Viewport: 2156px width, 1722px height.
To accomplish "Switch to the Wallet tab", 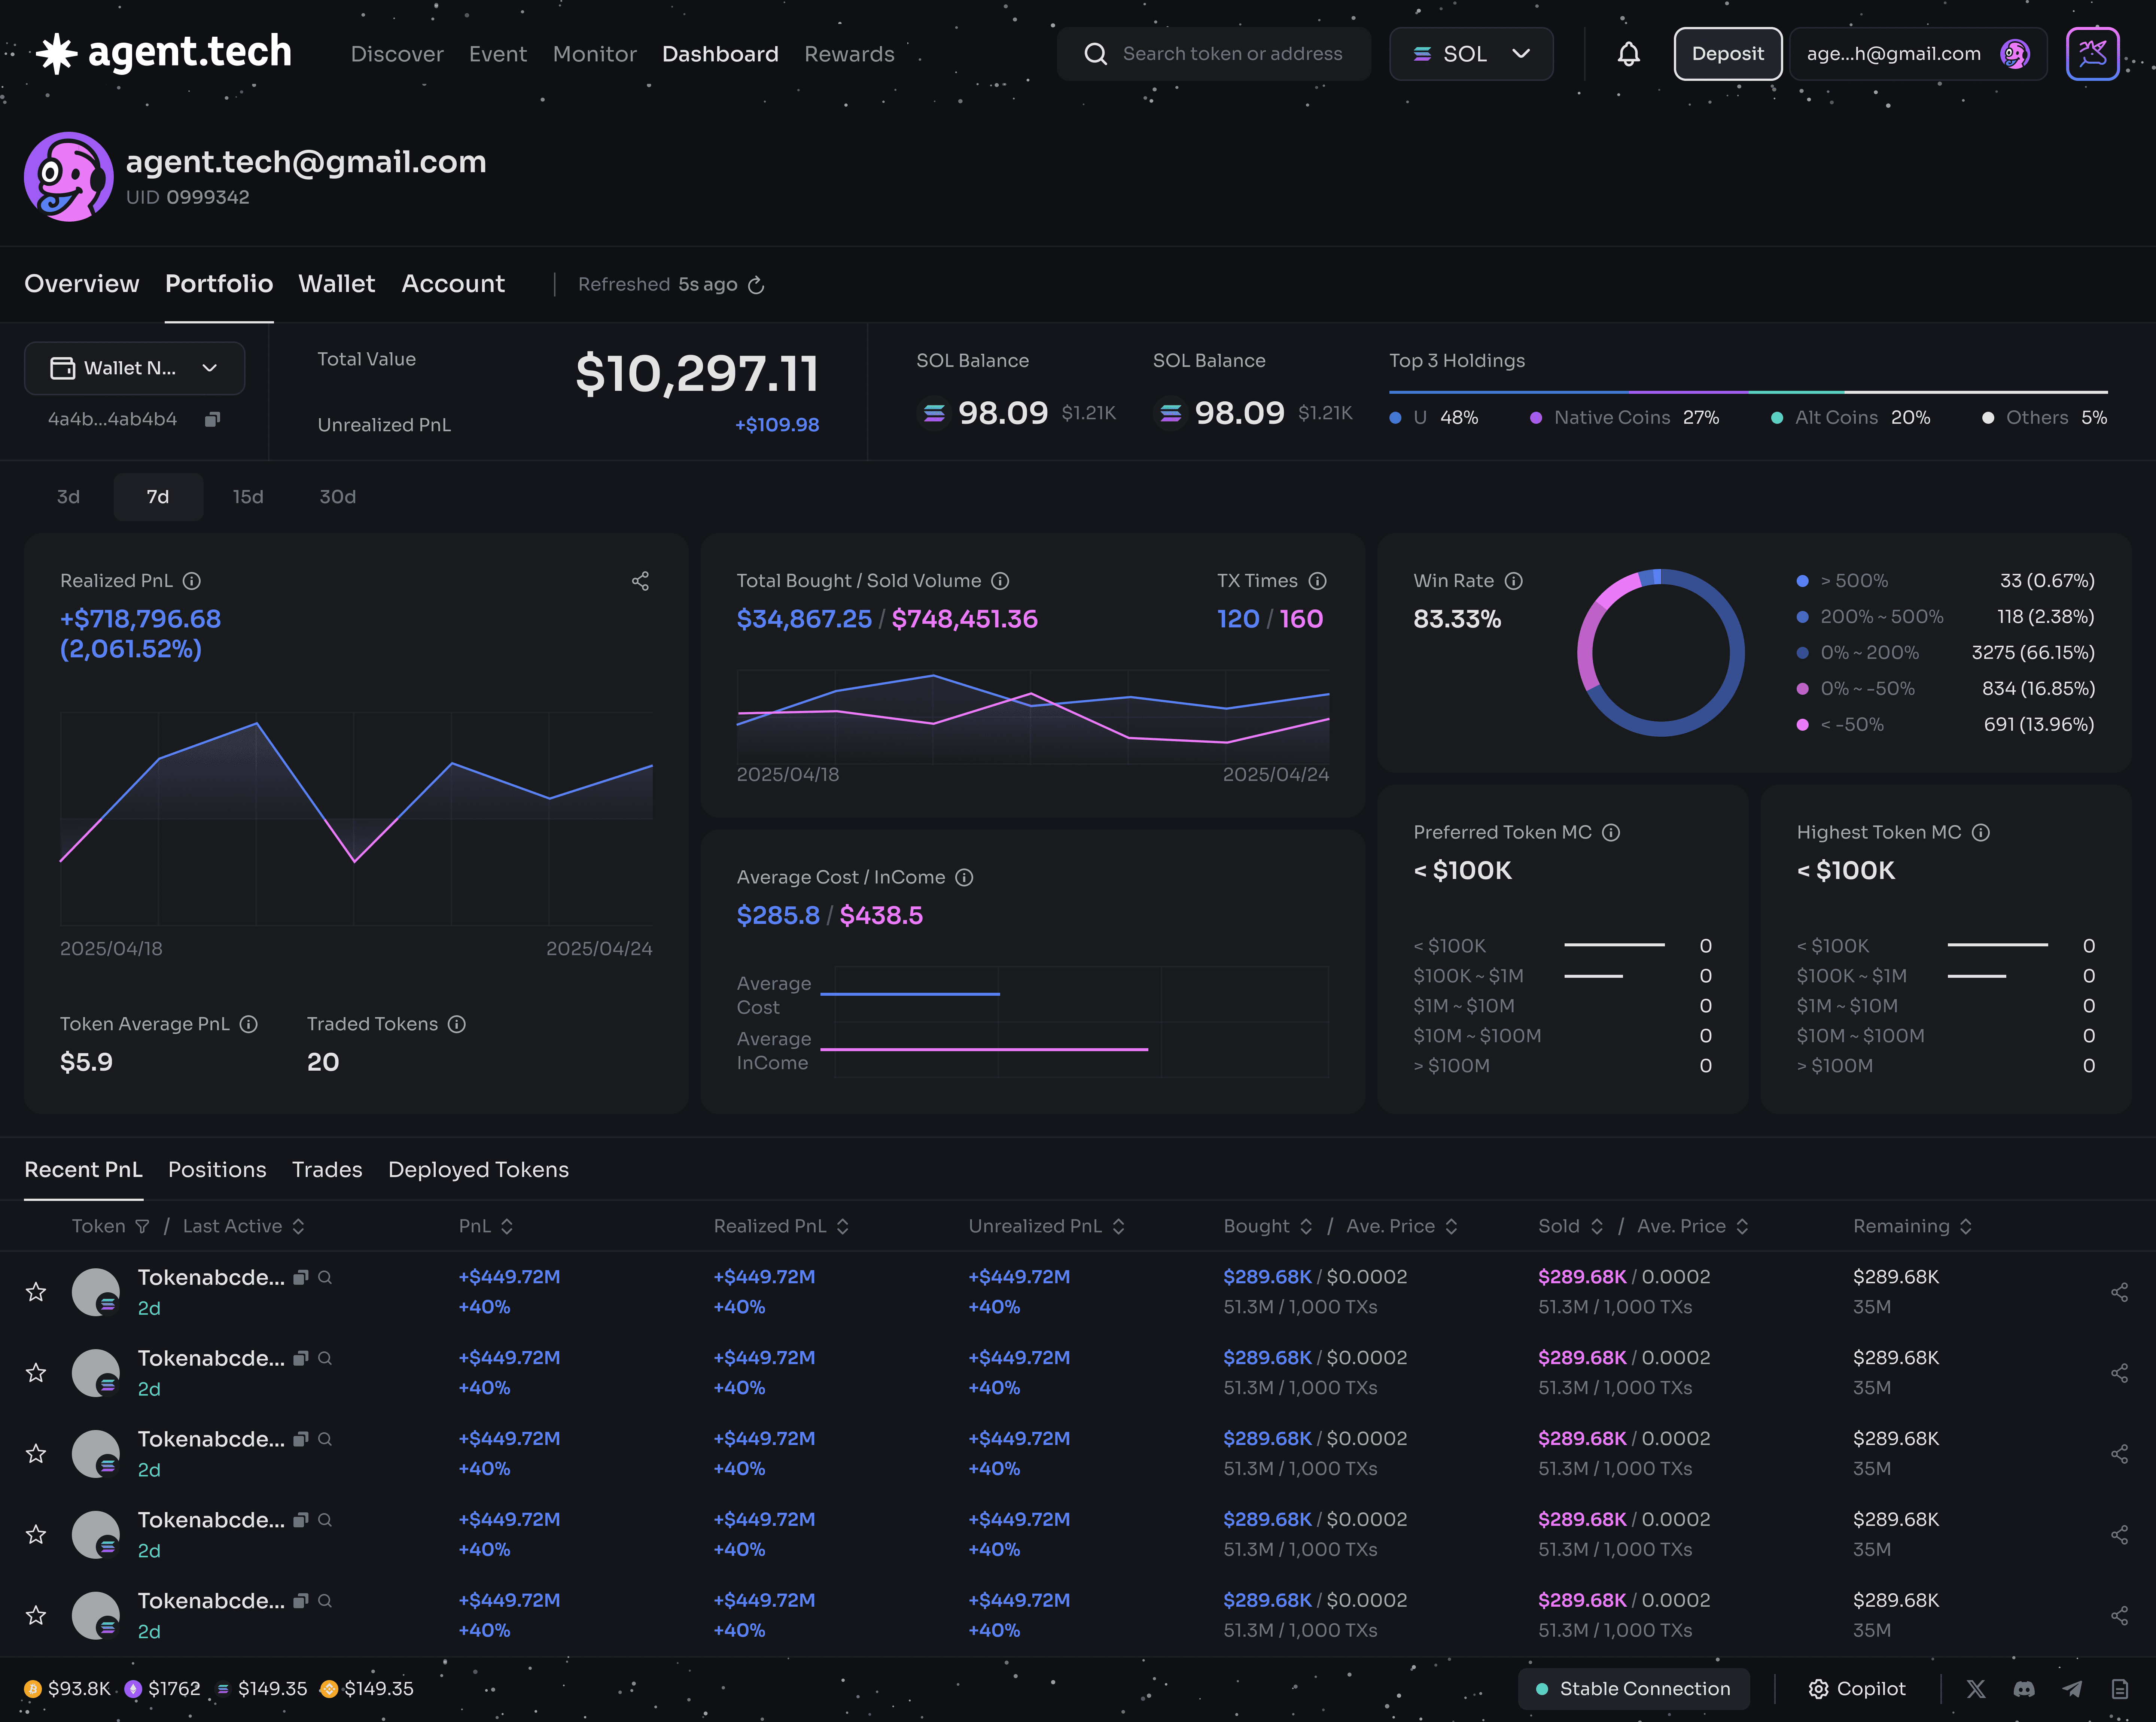I will [x=336, y=284].
